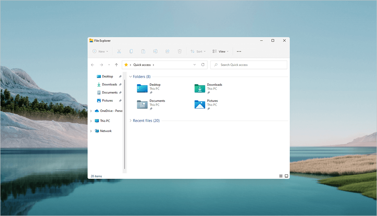Click the Share icon in toolbar

[167, 51]
